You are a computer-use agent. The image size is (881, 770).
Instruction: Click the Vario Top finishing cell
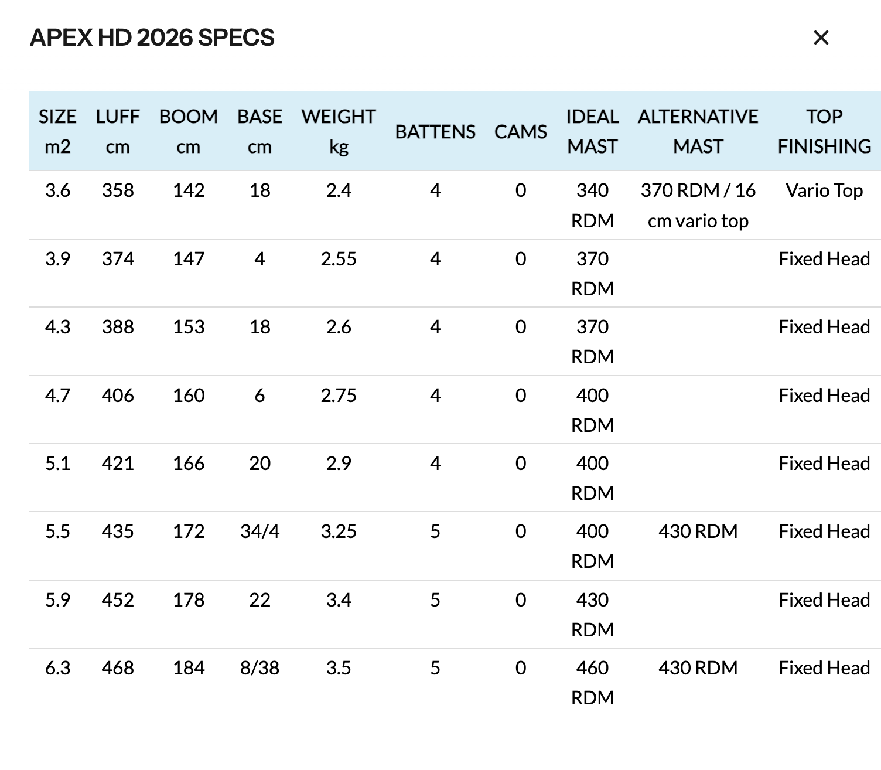824,190
